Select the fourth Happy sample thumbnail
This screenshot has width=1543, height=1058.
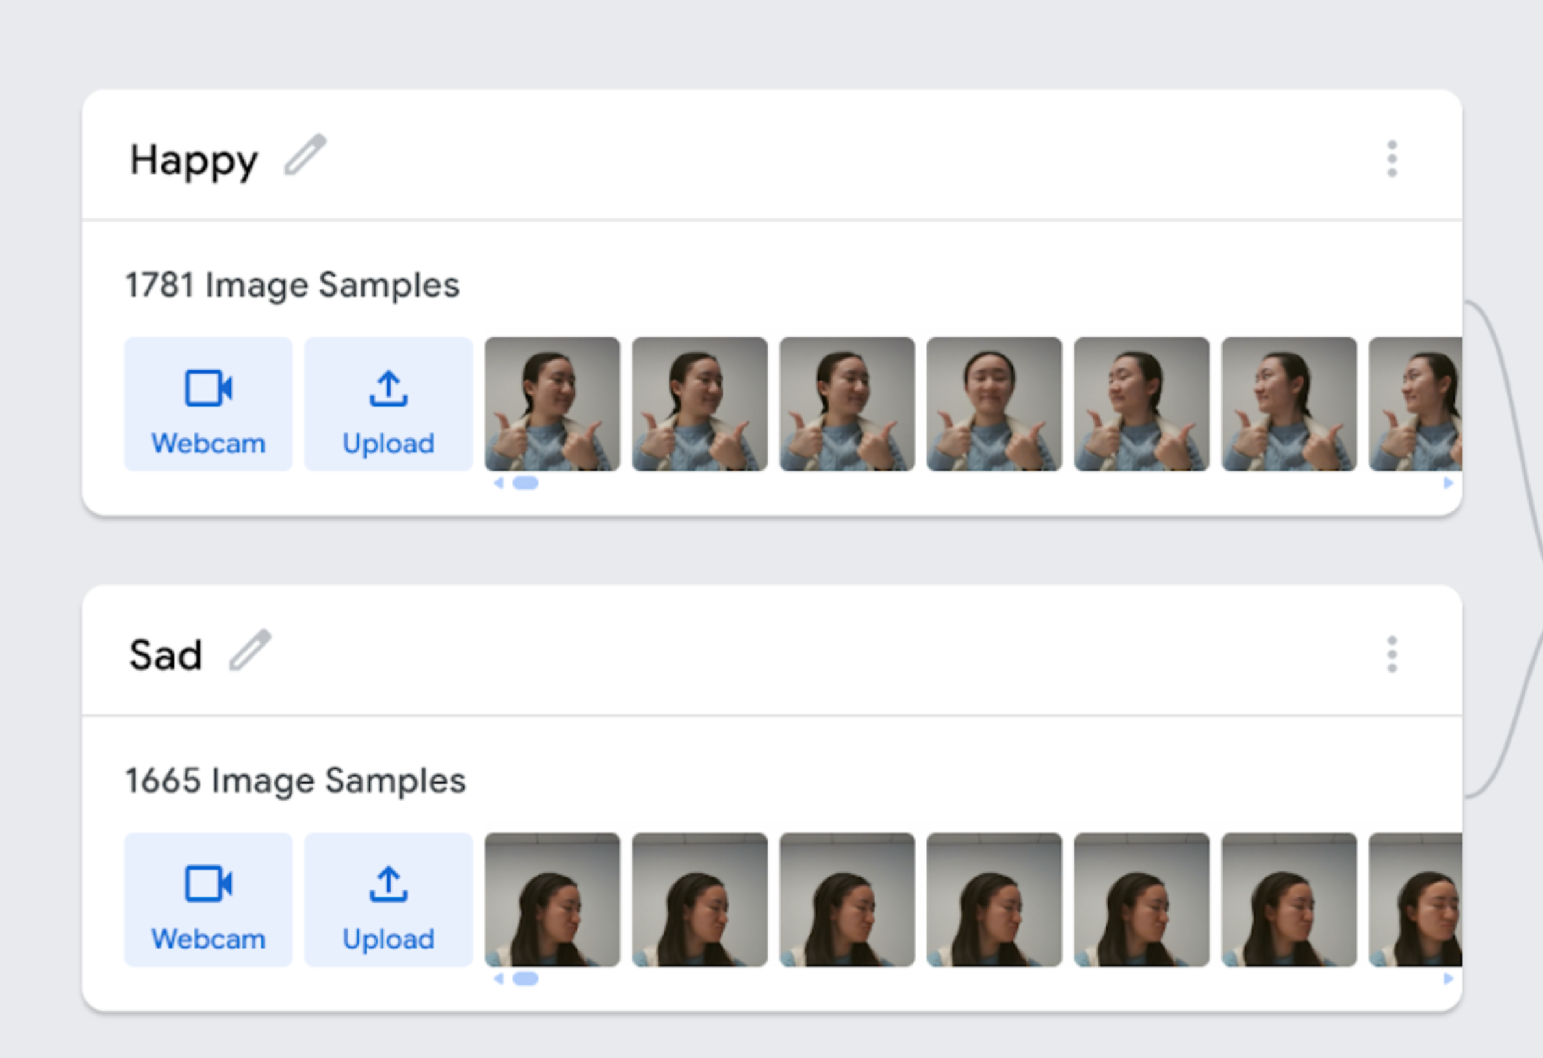[994, 404]
